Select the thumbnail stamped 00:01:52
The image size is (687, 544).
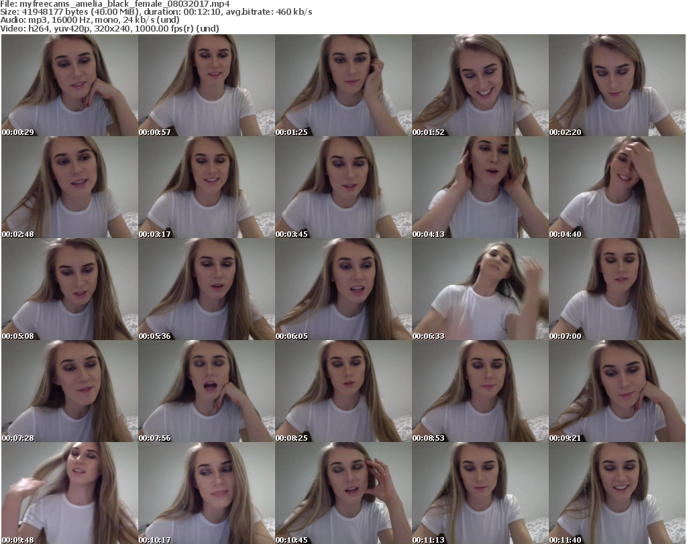[x=480, y=85]
